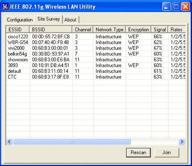Click BSSID 00:10:91:DB:A4:51
The image size is (192, 166).
[x=51, y=65]
